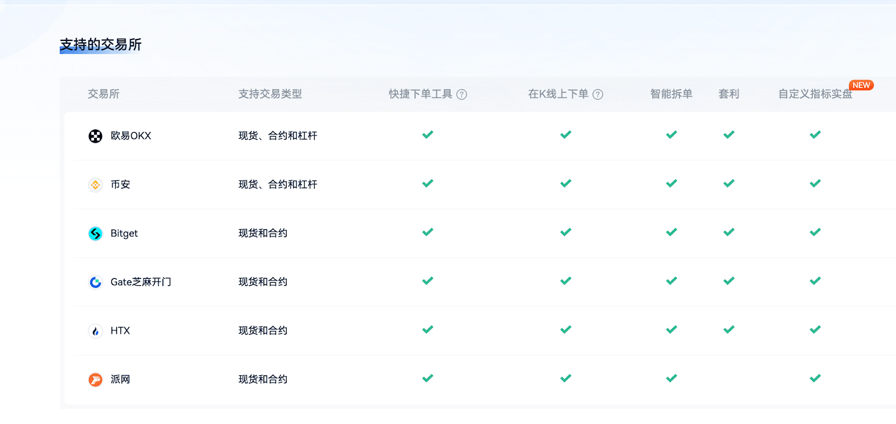Select the HTX exchange name
Screen dimensions: 896x424
pos(120,331)
